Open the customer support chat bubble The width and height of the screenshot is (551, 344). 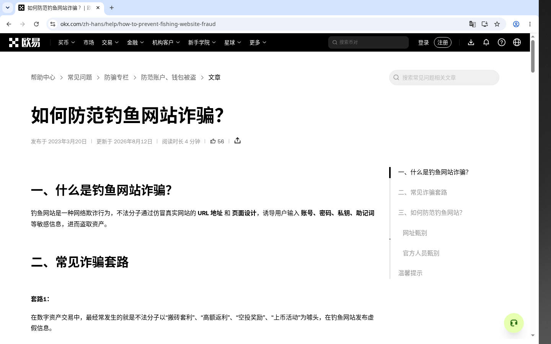(514, 323)
